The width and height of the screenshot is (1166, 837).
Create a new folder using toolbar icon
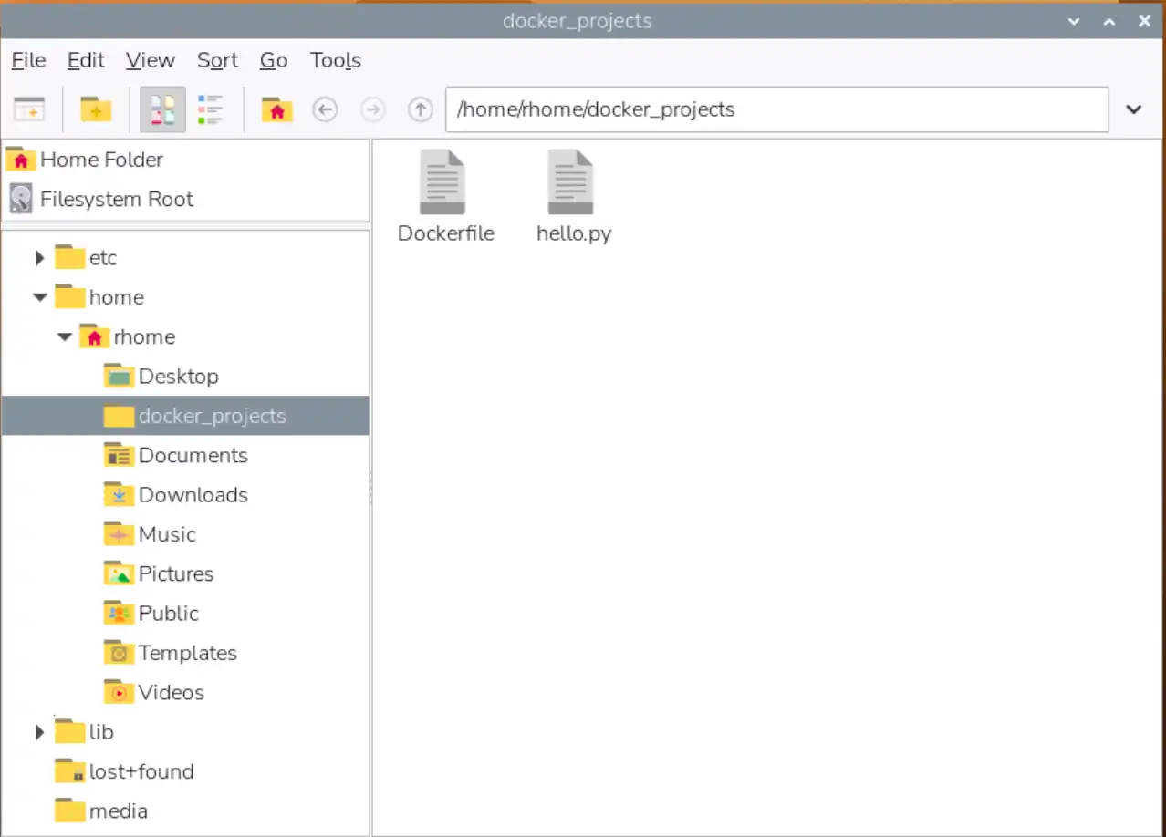tap(95, 109)
